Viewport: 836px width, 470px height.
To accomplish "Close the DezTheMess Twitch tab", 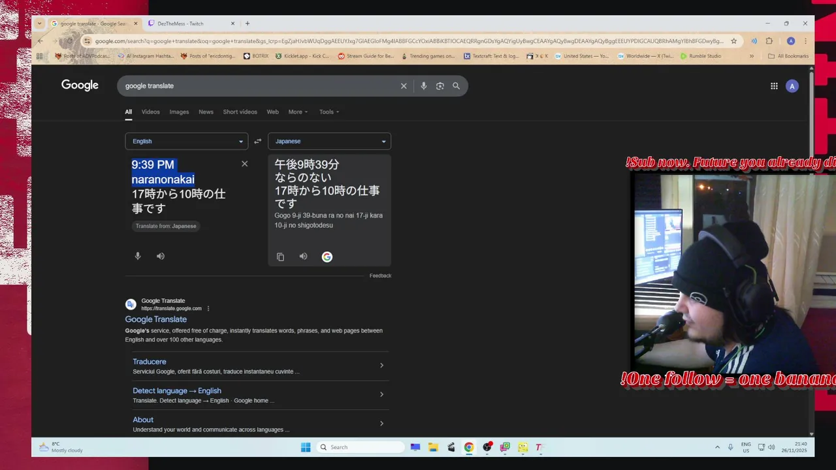I will (233, 23).
